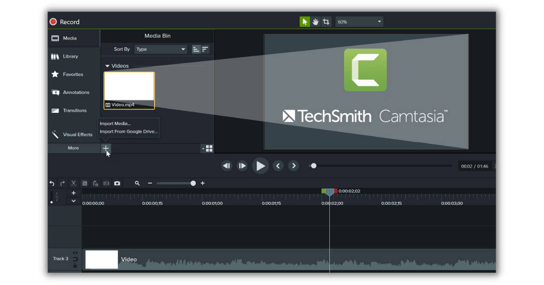Add a new track with the plus icon

coord(73,193)
